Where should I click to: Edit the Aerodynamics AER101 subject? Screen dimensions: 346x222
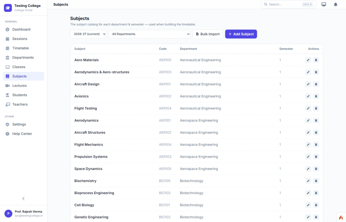coord(308,121)
